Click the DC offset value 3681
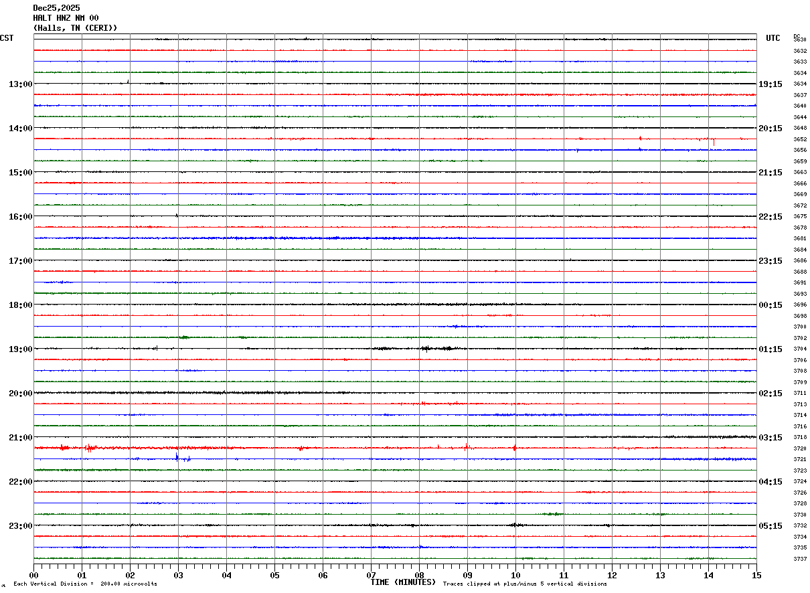Viewport: 810px width, 593px height. click(800, 238)
